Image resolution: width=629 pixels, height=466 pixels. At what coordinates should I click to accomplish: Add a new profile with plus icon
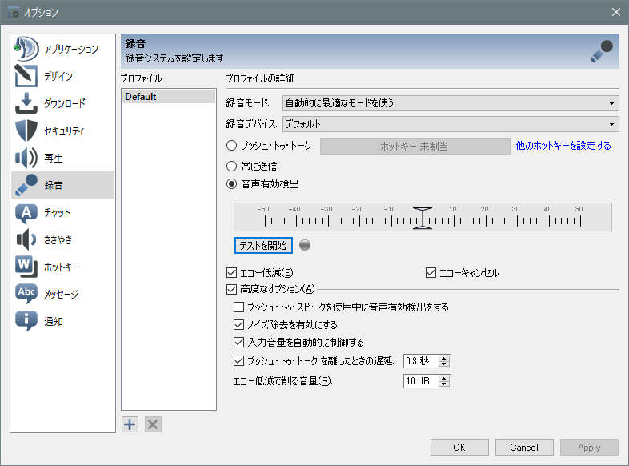[x=130, y=424]
